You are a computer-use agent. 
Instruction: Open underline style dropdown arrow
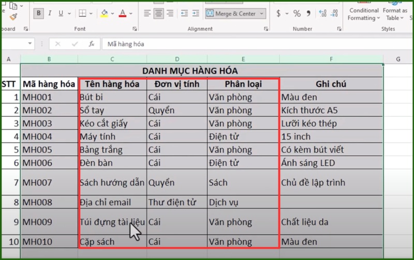tap(69, 13)
